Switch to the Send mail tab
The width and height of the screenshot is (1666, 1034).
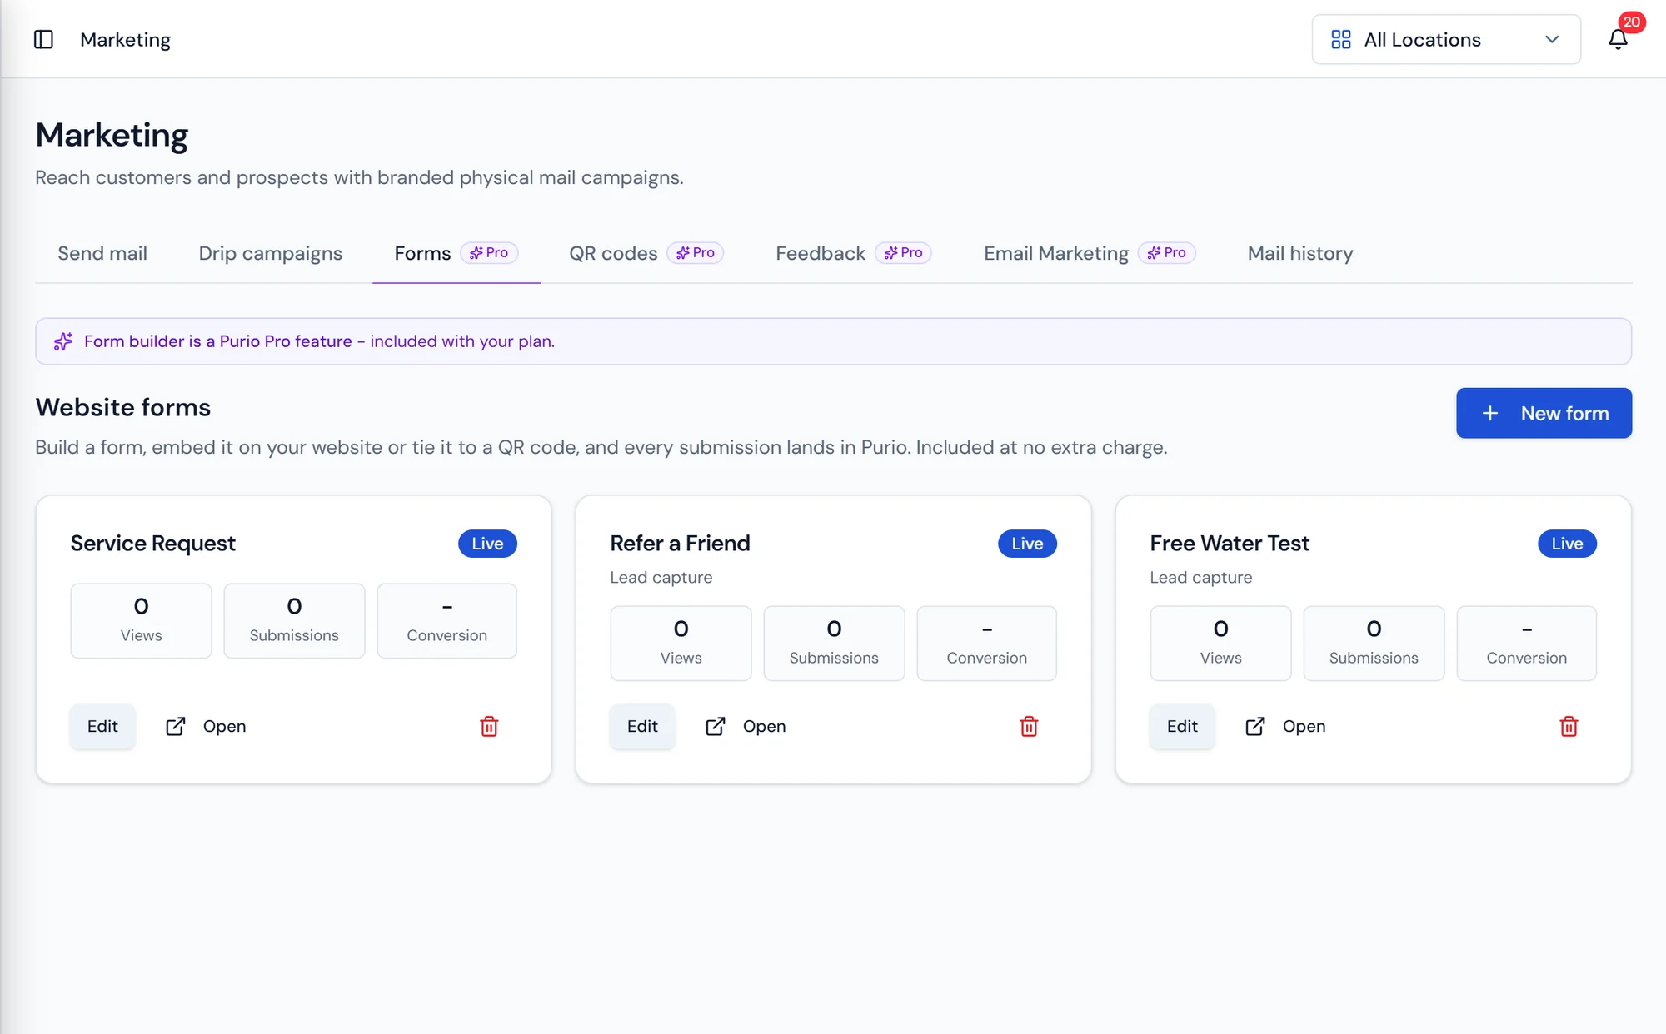[102, 253]
